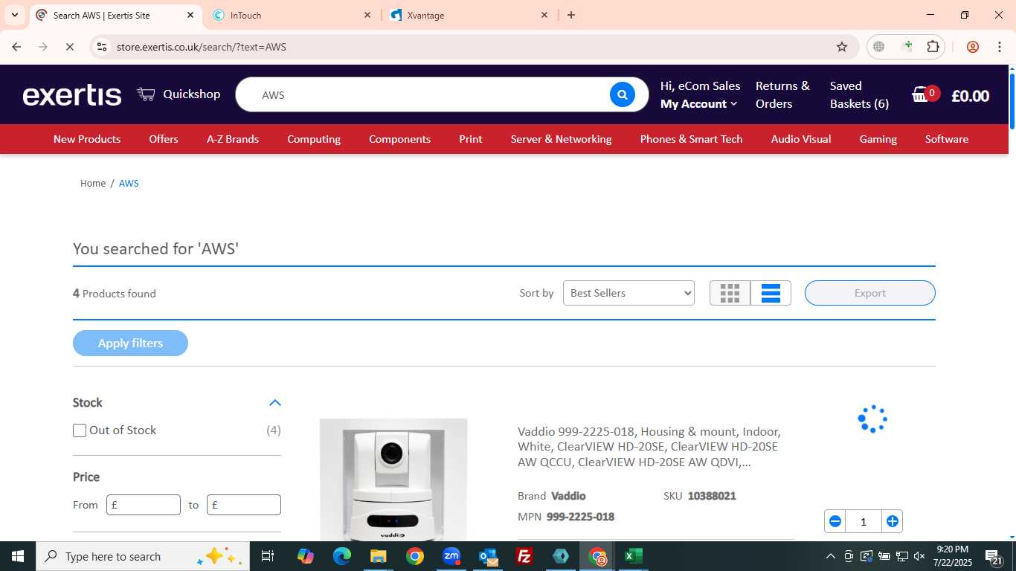
Task: Open Task View from the taskbar
Action: pyautogui.click(x=268, y=556)
